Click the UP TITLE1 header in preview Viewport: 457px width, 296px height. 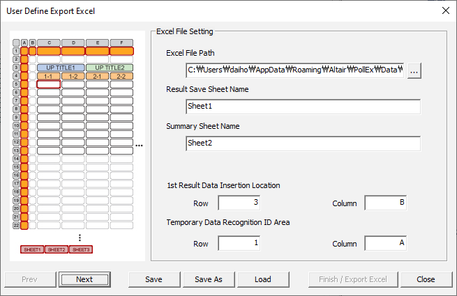[x=61, y=68]
